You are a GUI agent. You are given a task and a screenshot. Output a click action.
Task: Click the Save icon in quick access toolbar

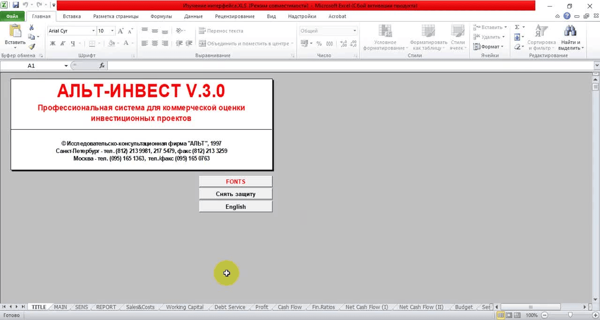pos(15,6)
